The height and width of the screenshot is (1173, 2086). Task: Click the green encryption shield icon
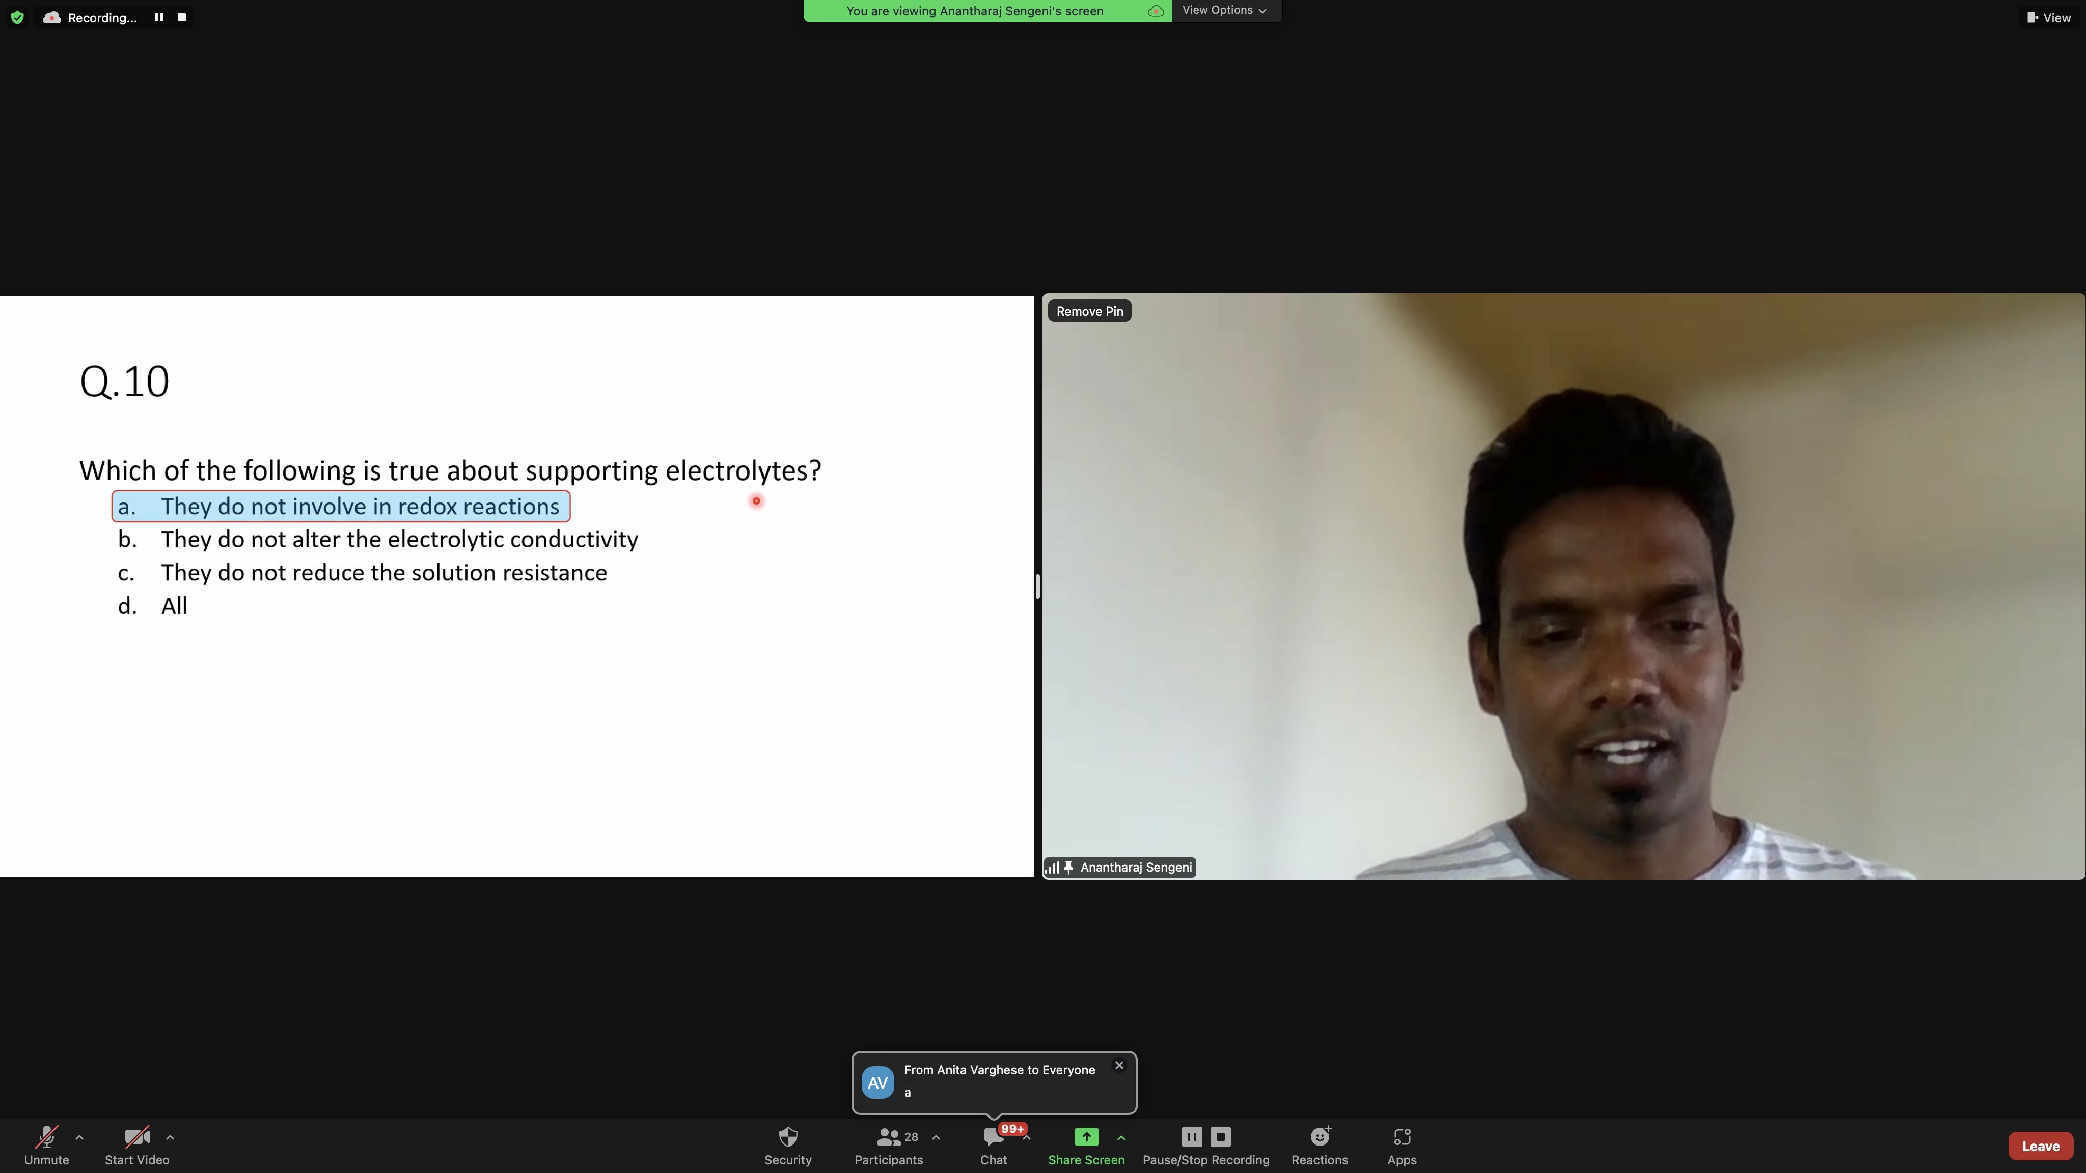tap(17, 17)
